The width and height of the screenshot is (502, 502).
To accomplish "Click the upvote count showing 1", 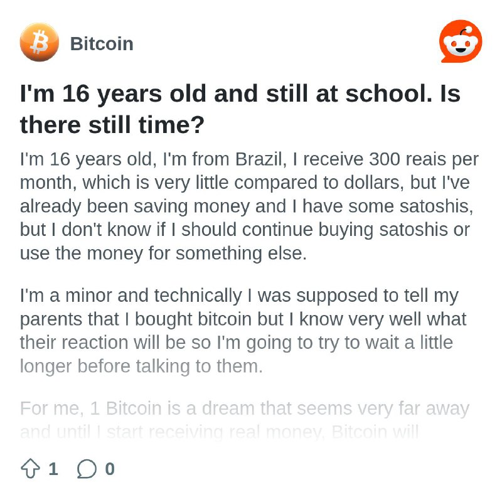I will pos(53,469).
